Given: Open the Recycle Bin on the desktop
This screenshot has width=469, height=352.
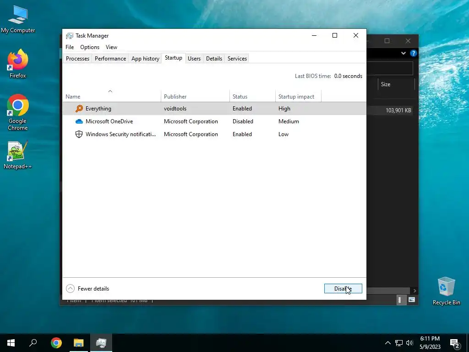Looking at the screenshot, I should tap(446, 291).
